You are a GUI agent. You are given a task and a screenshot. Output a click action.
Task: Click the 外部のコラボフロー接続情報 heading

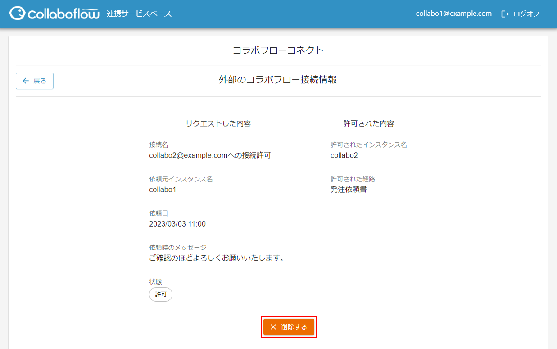278,80
